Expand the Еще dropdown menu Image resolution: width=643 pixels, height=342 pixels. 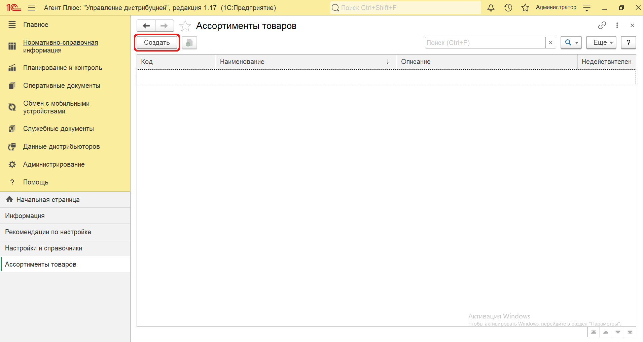[x=601, y=43]
